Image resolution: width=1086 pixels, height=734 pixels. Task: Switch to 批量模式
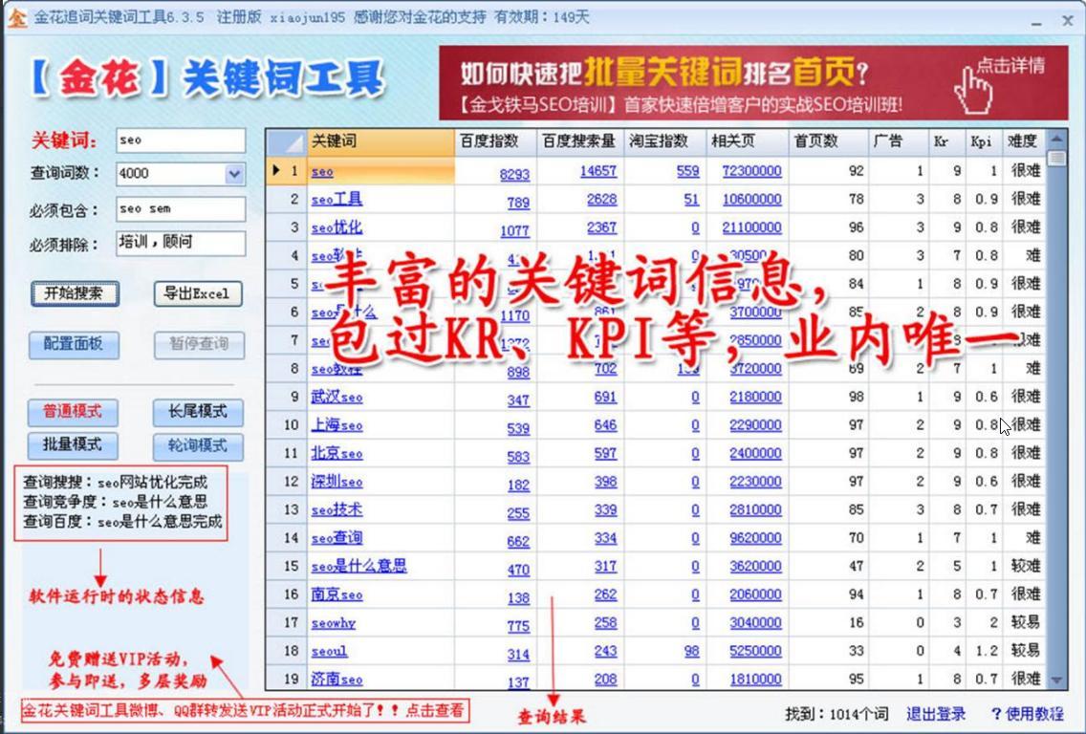(73, 445)
